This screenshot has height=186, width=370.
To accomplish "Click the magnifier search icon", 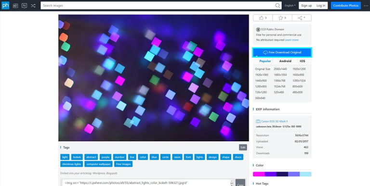I will point(277,5).
